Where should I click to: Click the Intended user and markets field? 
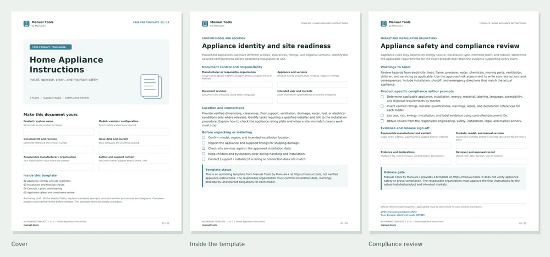click(x=312, y=101)
